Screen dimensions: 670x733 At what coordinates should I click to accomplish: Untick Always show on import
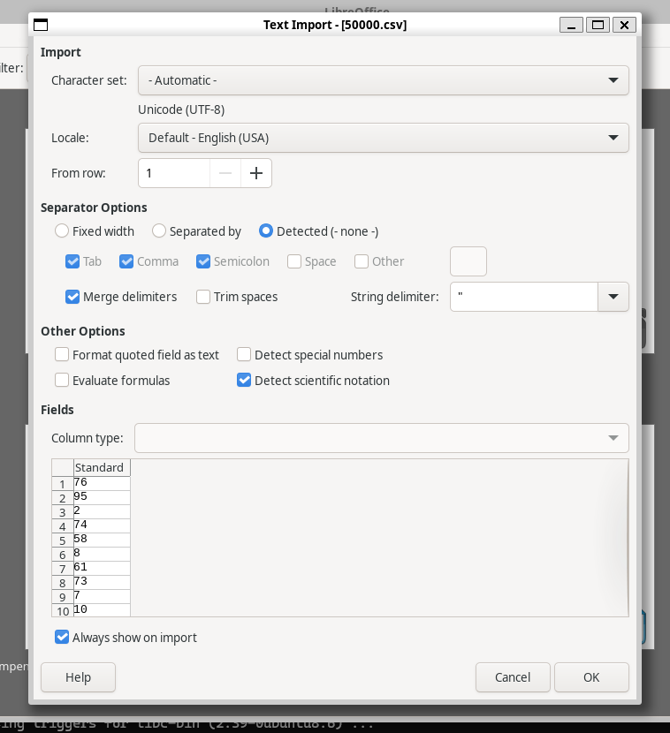62,638
